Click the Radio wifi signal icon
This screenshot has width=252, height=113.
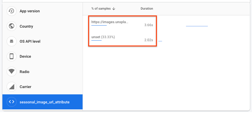click(x=11, y=72)
